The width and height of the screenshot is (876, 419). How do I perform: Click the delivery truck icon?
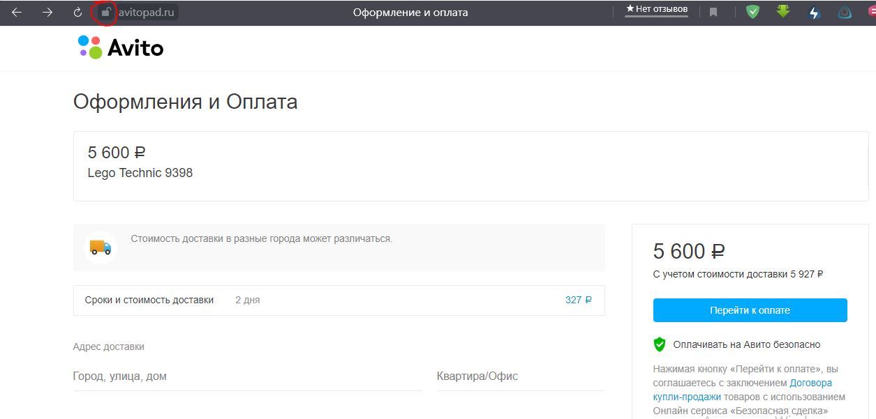tap(101, 247)
